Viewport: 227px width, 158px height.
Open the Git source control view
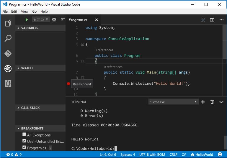(x=8, y=54)
